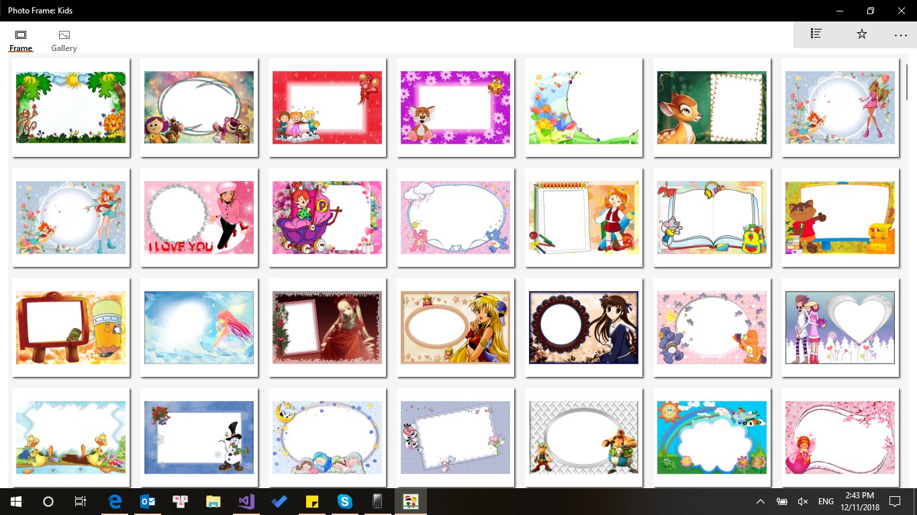
Task: Choose the ducks at pond frame
Action: coord(71,437)
